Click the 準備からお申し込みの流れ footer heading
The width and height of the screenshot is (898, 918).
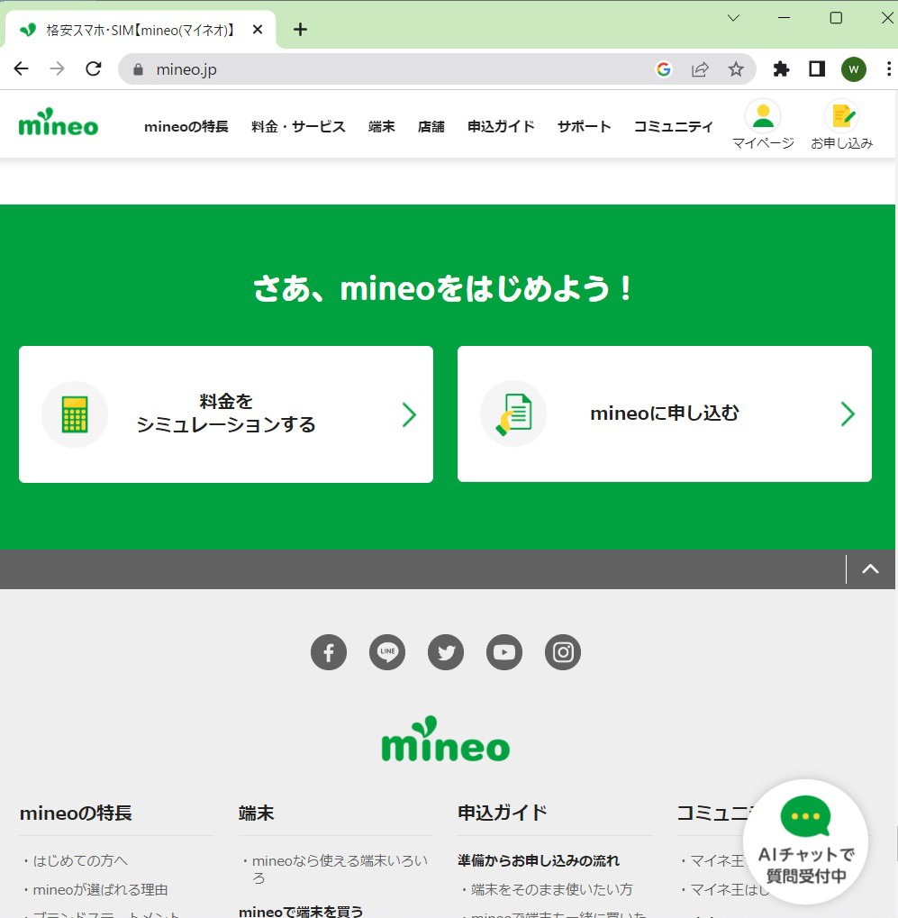(539, 860)
